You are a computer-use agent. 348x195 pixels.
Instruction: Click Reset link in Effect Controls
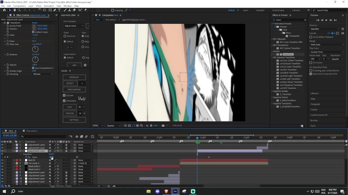(35, 23)
